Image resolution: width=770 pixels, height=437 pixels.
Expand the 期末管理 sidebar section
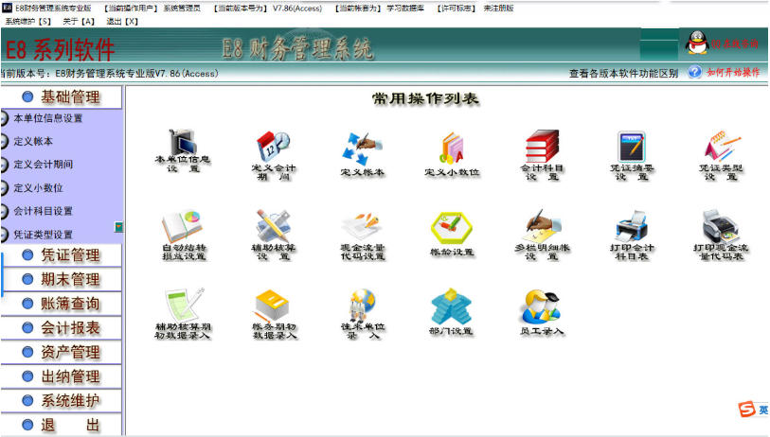click(62, 279)
